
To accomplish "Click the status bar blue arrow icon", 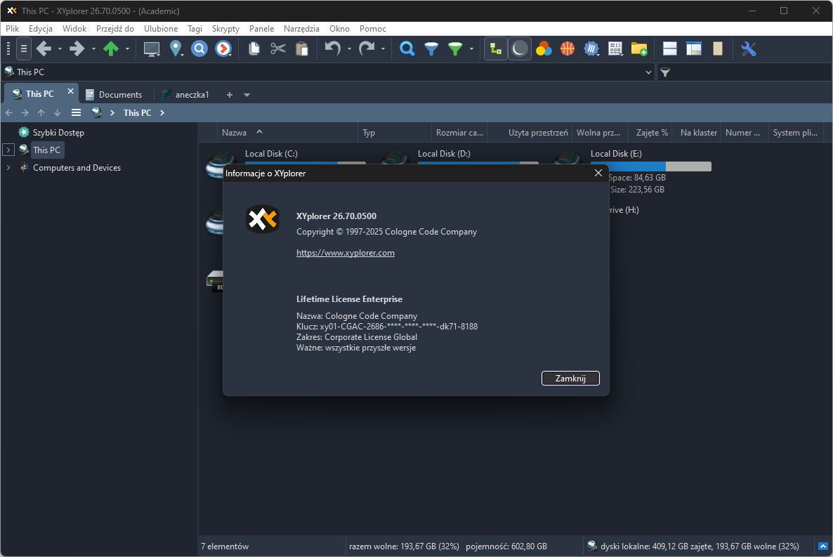I will (823, 546).
